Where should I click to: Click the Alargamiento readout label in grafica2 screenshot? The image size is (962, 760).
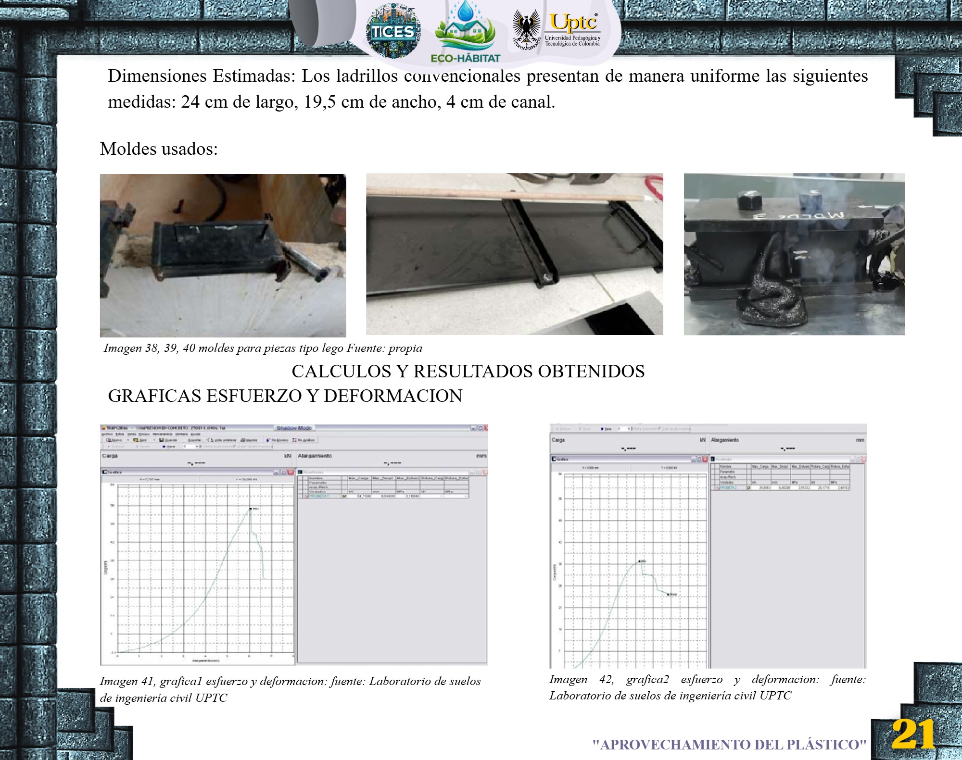pos(724,440)
